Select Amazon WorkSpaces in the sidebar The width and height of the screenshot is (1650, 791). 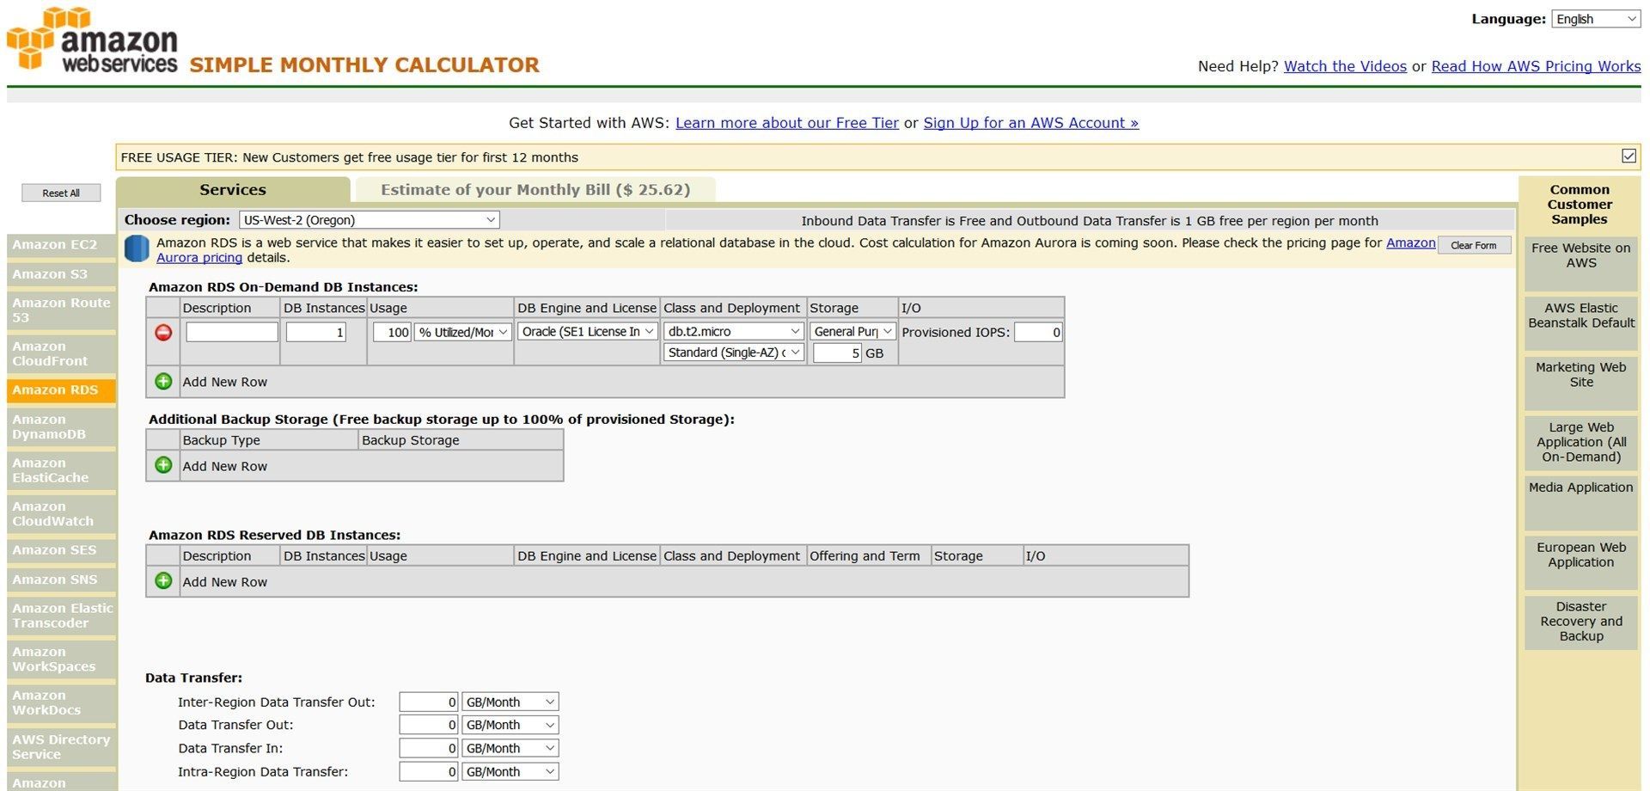click(61, 659)
